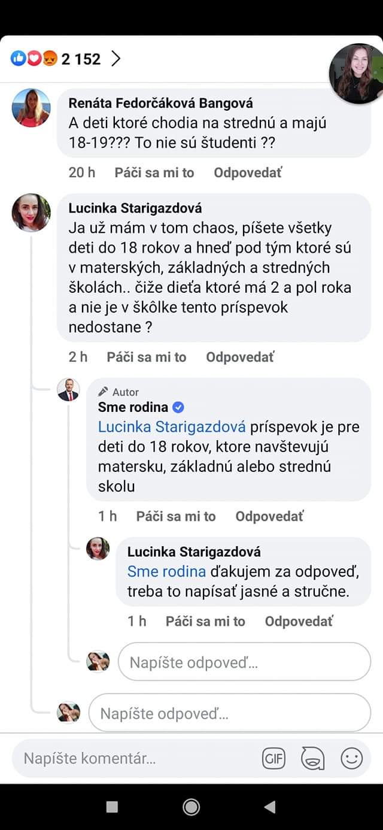
Task: Like the Sme rodina author reply
Action: 176,516
